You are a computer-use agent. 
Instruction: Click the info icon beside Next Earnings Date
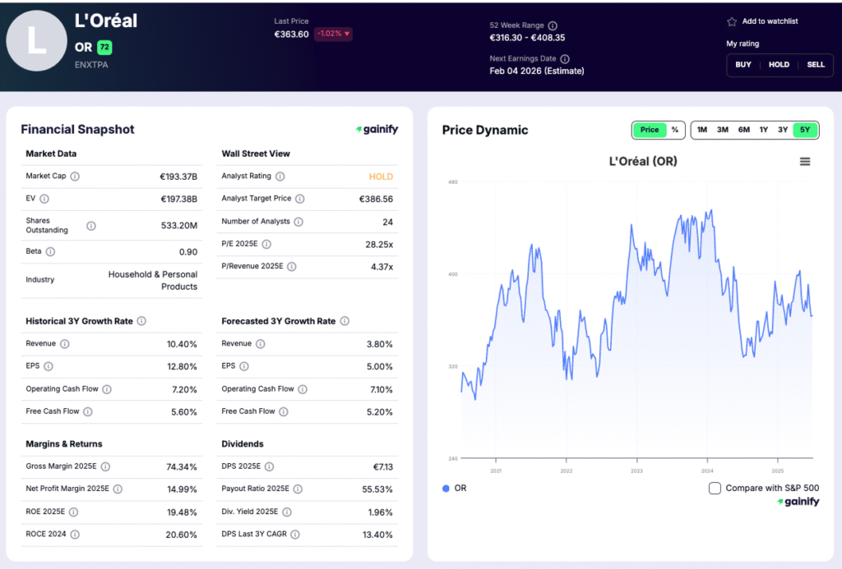[565, 59]
